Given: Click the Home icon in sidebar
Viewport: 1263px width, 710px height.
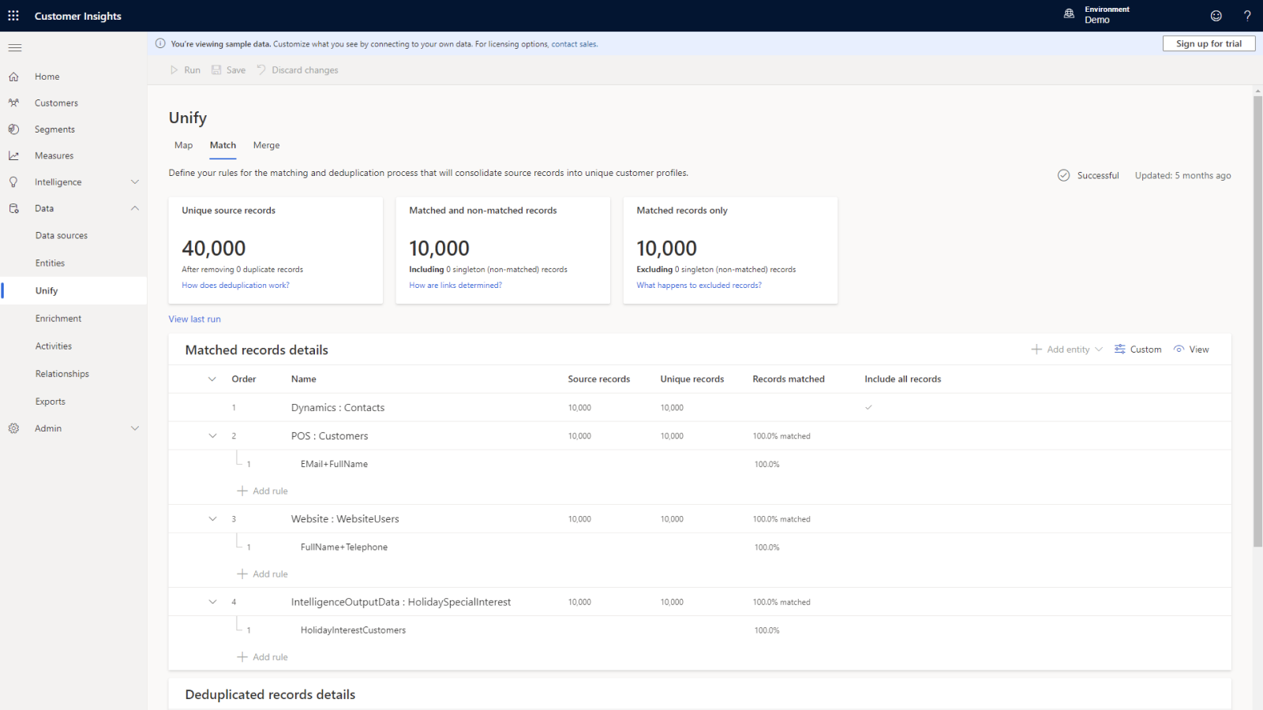Looking at the screenshot, I should click(x=13, y=77).
